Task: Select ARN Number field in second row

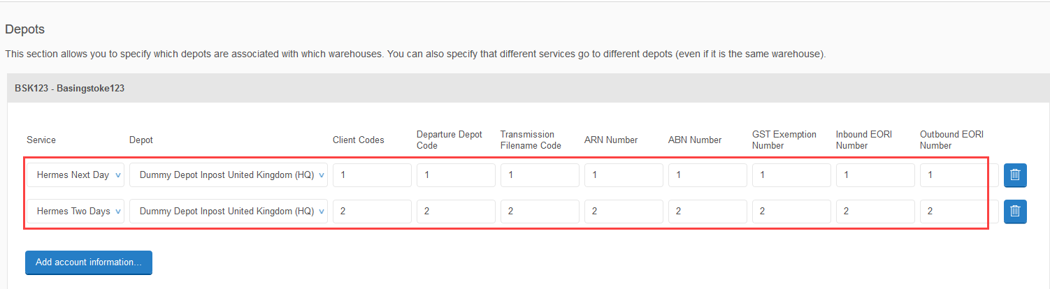Action: coord(624,211)
